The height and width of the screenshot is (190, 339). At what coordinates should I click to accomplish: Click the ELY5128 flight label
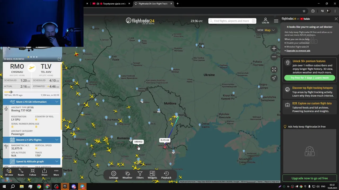(165, 140)
